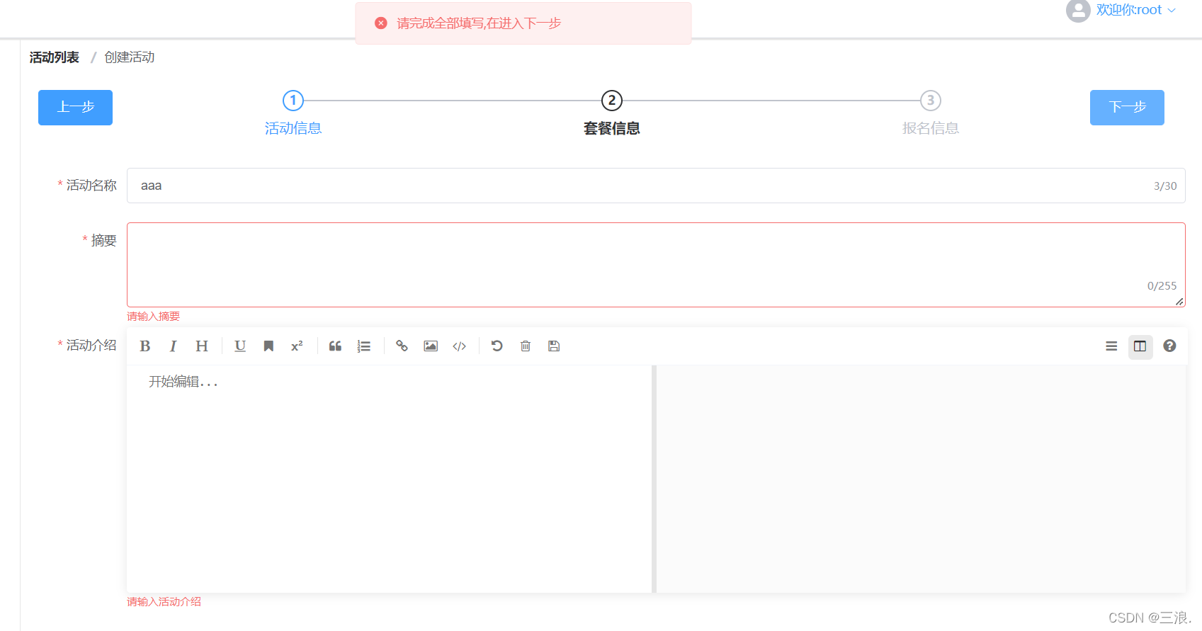The height and width of the screenshot is (631, 1202).
Task: Click the 活动介绍 field label
Action: 91,345
